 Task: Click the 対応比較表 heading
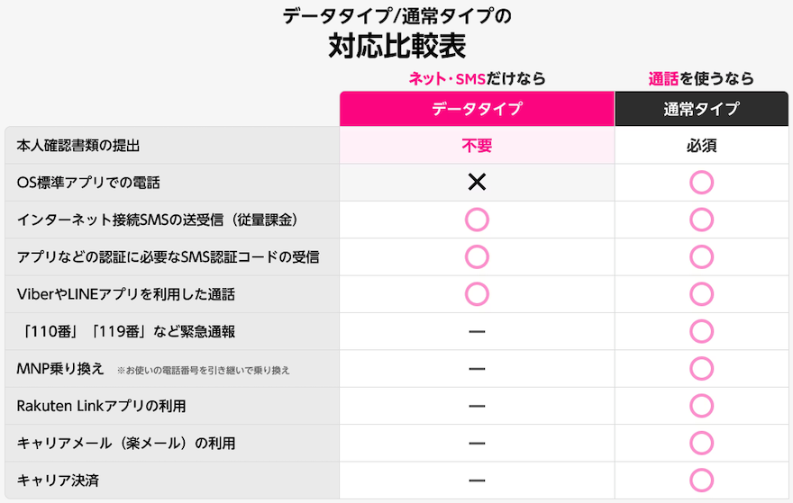tap(396, 44)
